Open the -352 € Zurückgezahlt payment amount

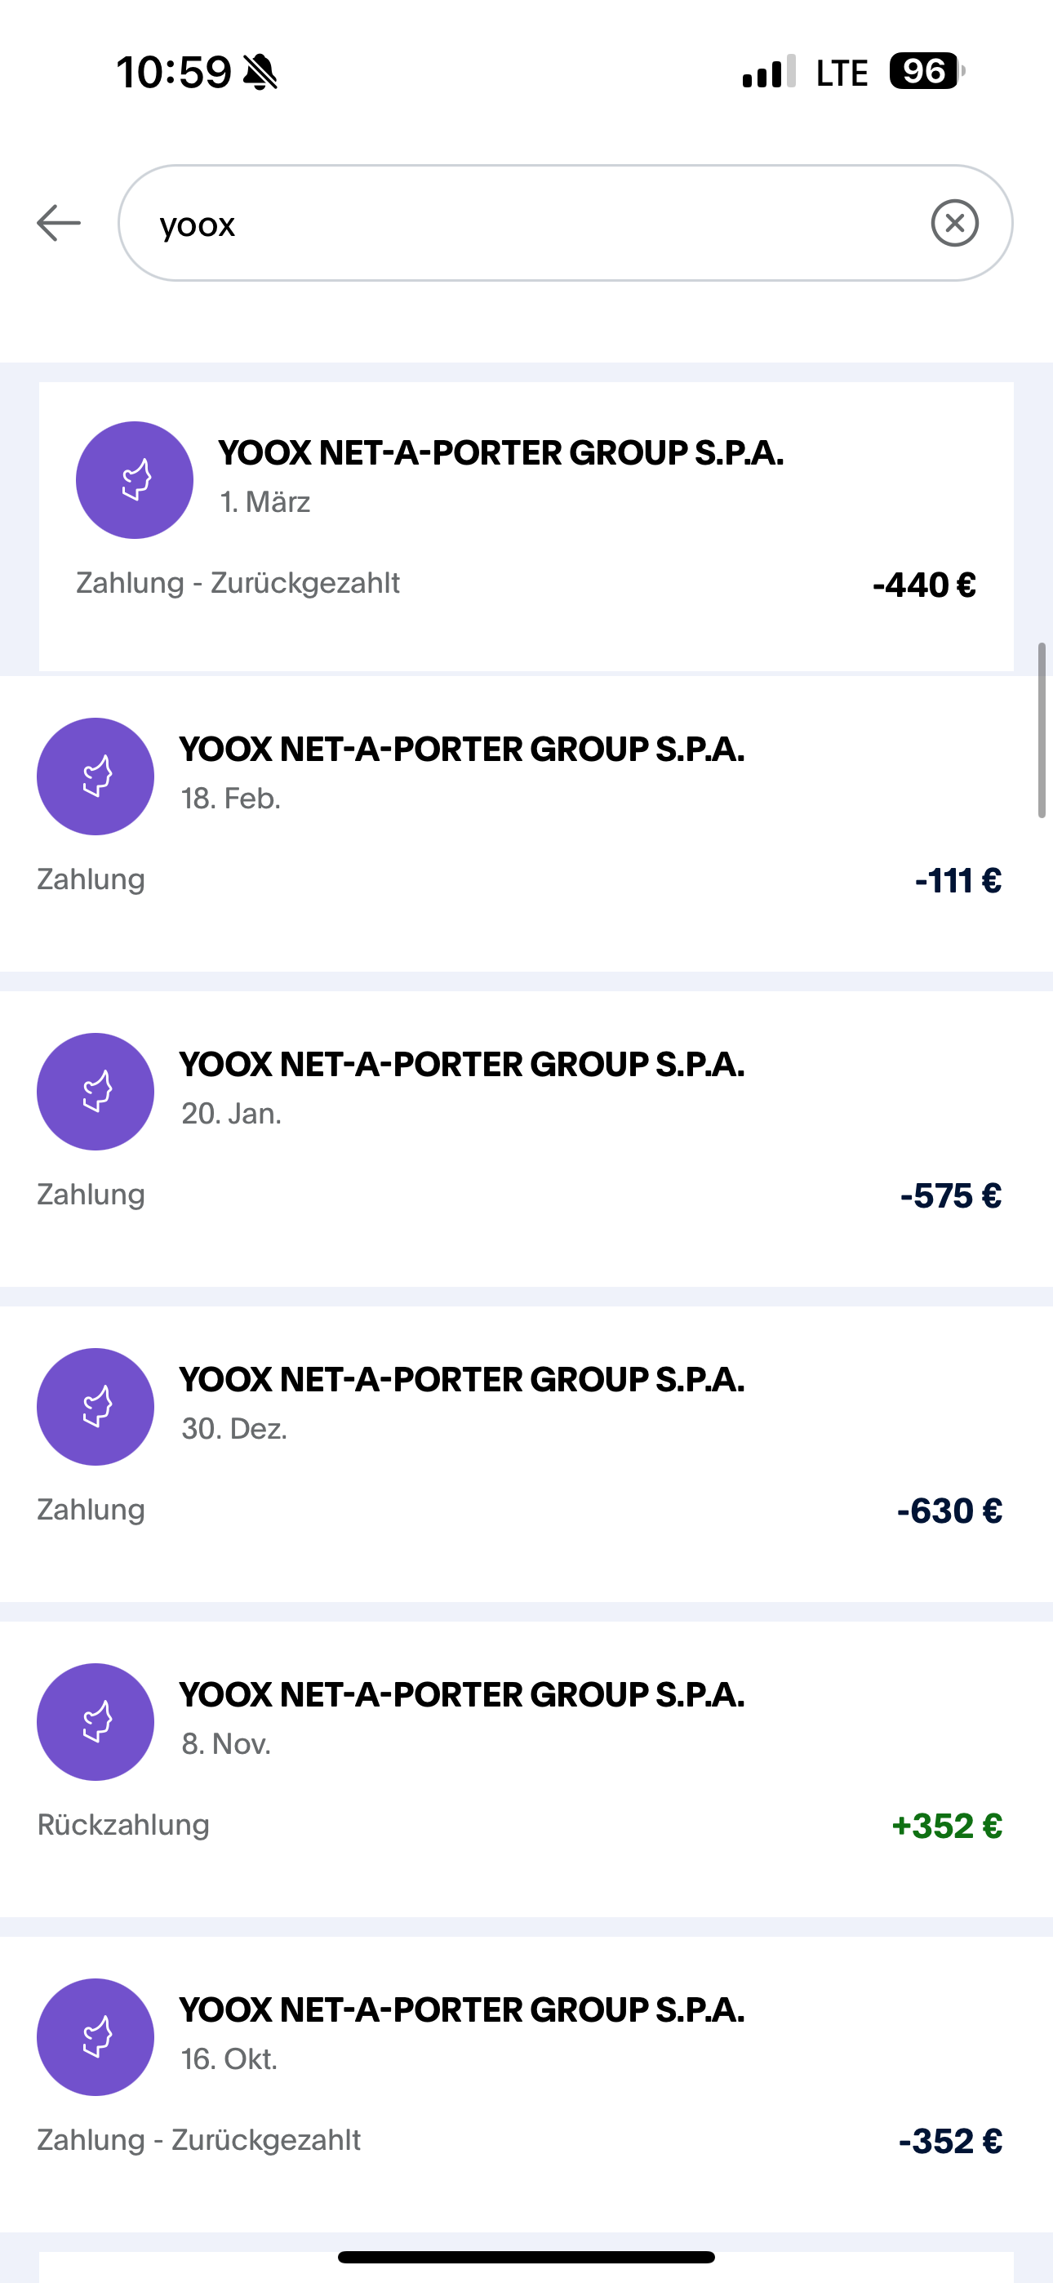(x=950, y=2141)
